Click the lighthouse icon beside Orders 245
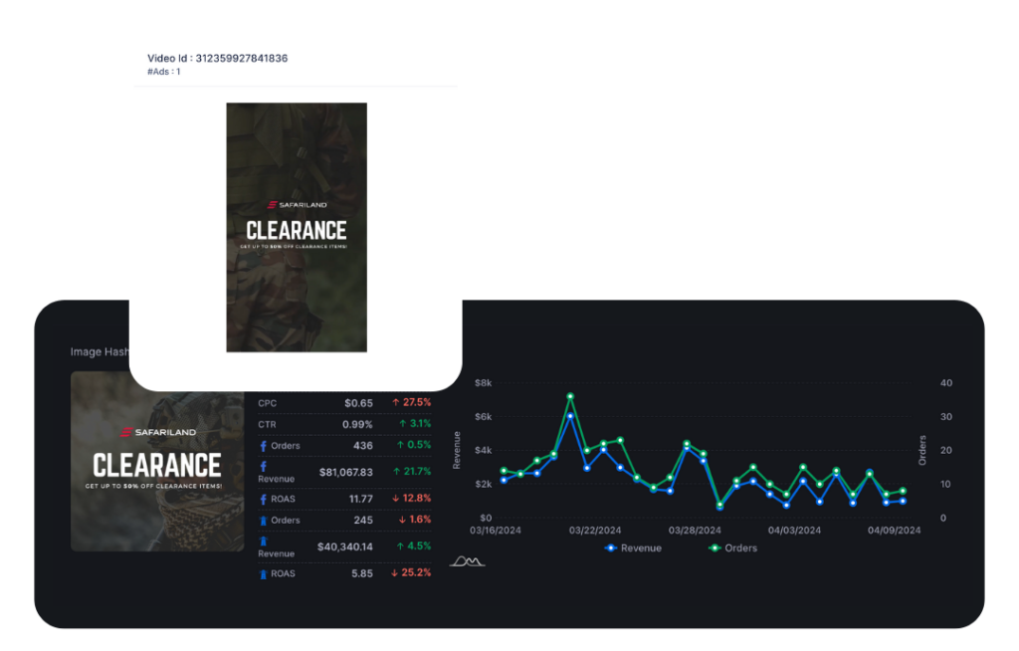 (x=263, y=521)
